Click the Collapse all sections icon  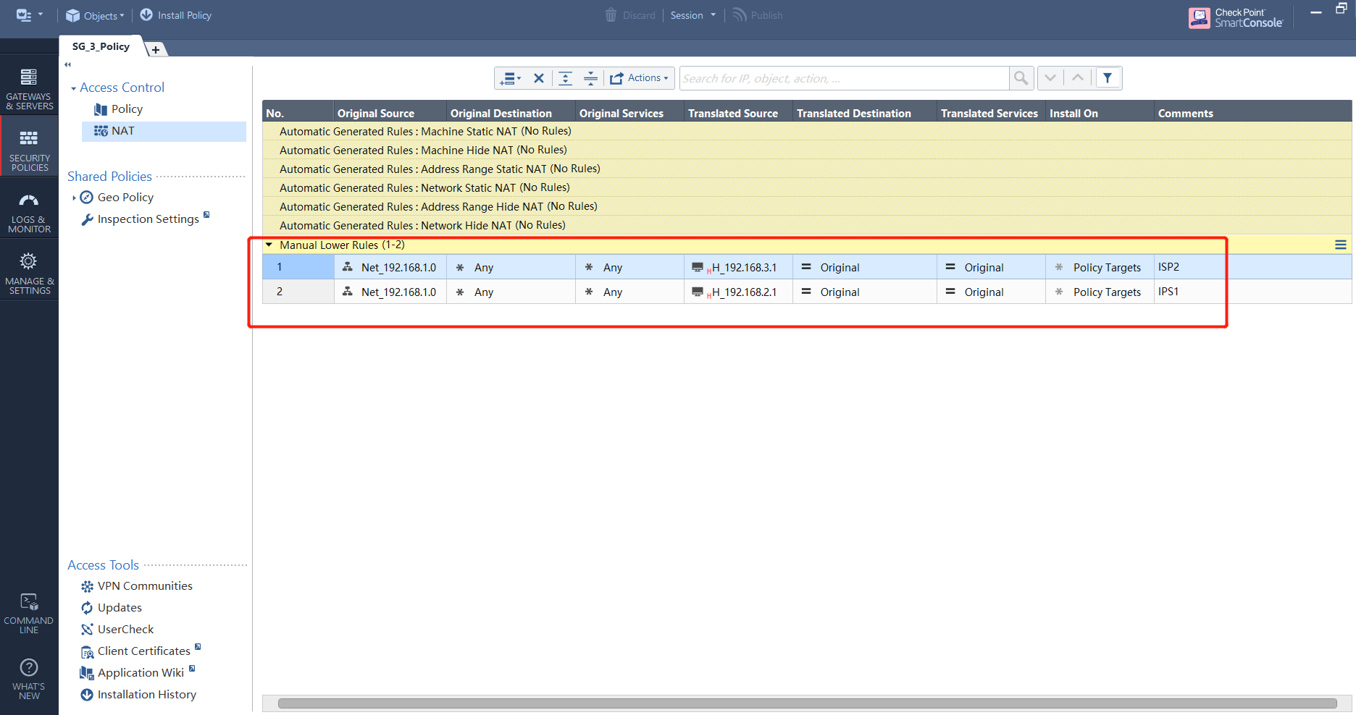pyautogui.click(x=590, y=77)
